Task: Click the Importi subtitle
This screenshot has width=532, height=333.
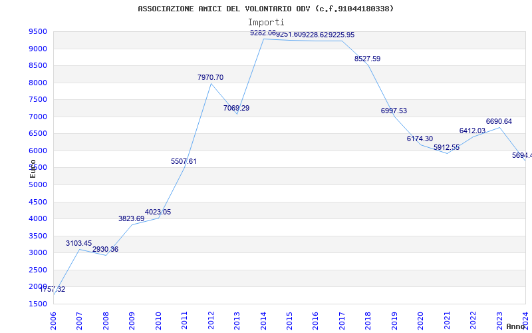Action: (265, 23)
